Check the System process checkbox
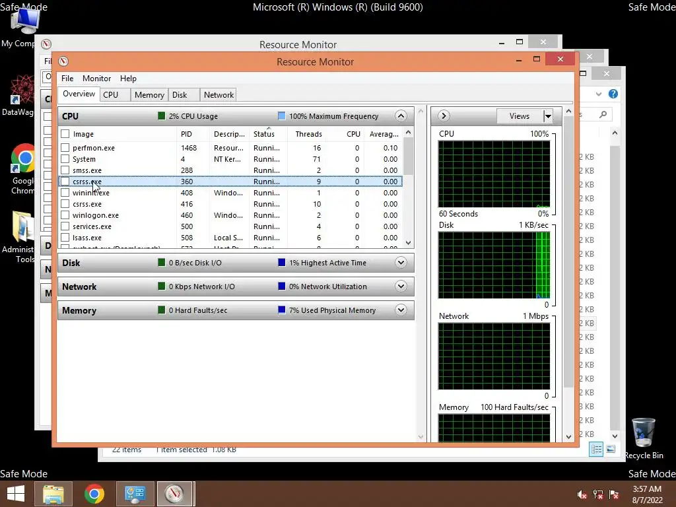Image resolution: width=676 pixels, height=507 pixels. point(65,159)
